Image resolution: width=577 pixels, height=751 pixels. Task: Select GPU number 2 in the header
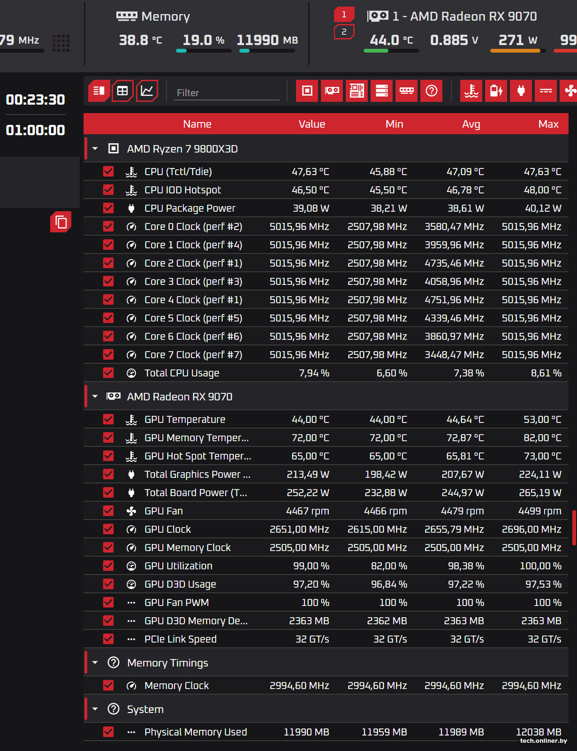tap(344, 32)
